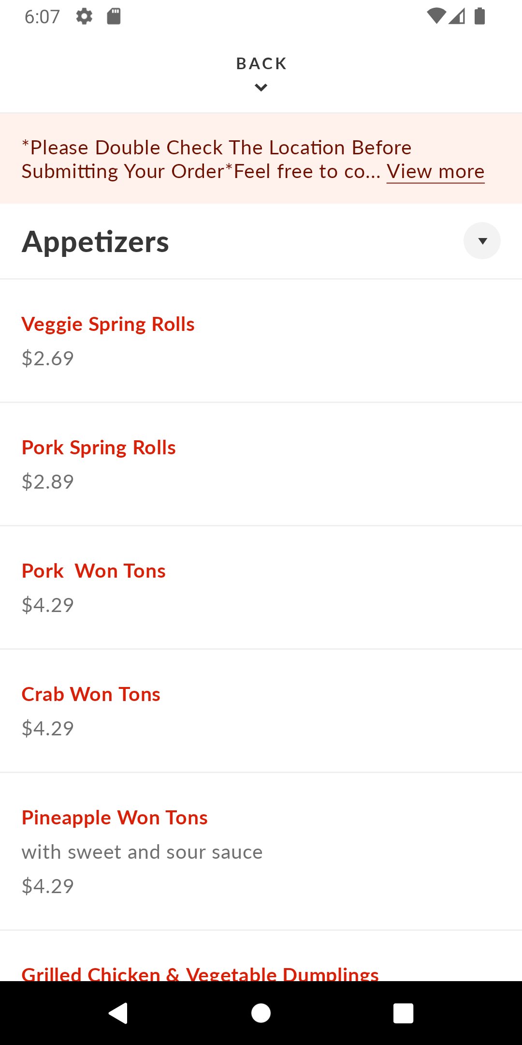Tap Pineapple Won Tons item
Image resolution: width=522 pixels, height=1045 pixels.
coord(115,818)
